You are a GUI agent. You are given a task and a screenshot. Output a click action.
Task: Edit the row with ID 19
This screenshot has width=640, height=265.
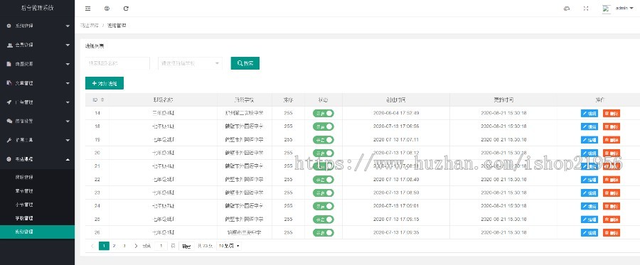pos(590,140)
